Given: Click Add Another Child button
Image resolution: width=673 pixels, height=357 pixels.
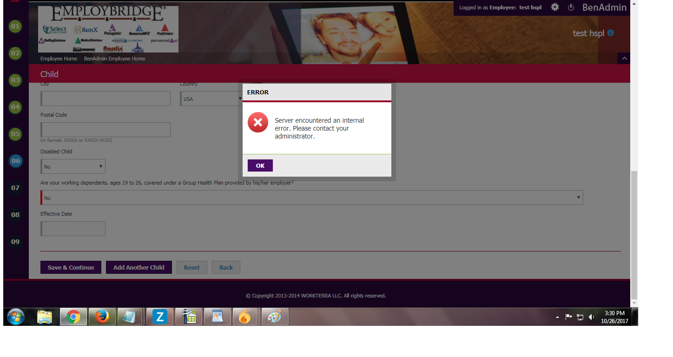Looking at the screenshot, I should (x=139, y=267).
